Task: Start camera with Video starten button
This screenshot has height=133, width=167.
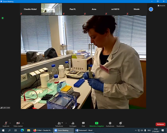Action: pyautogui.click(x=18, y=124)
